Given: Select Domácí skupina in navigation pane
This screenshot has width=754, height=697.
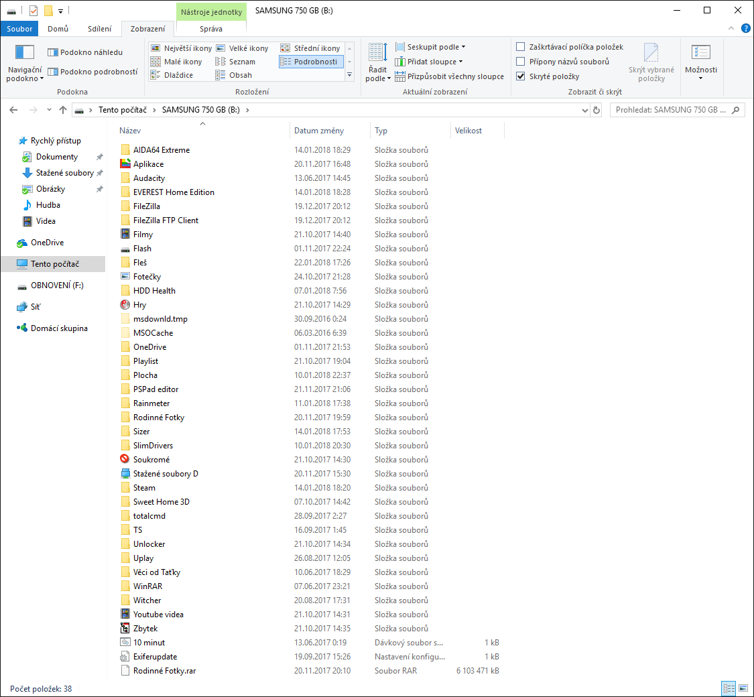Looking at the screenshot, I should coord(59,328).
